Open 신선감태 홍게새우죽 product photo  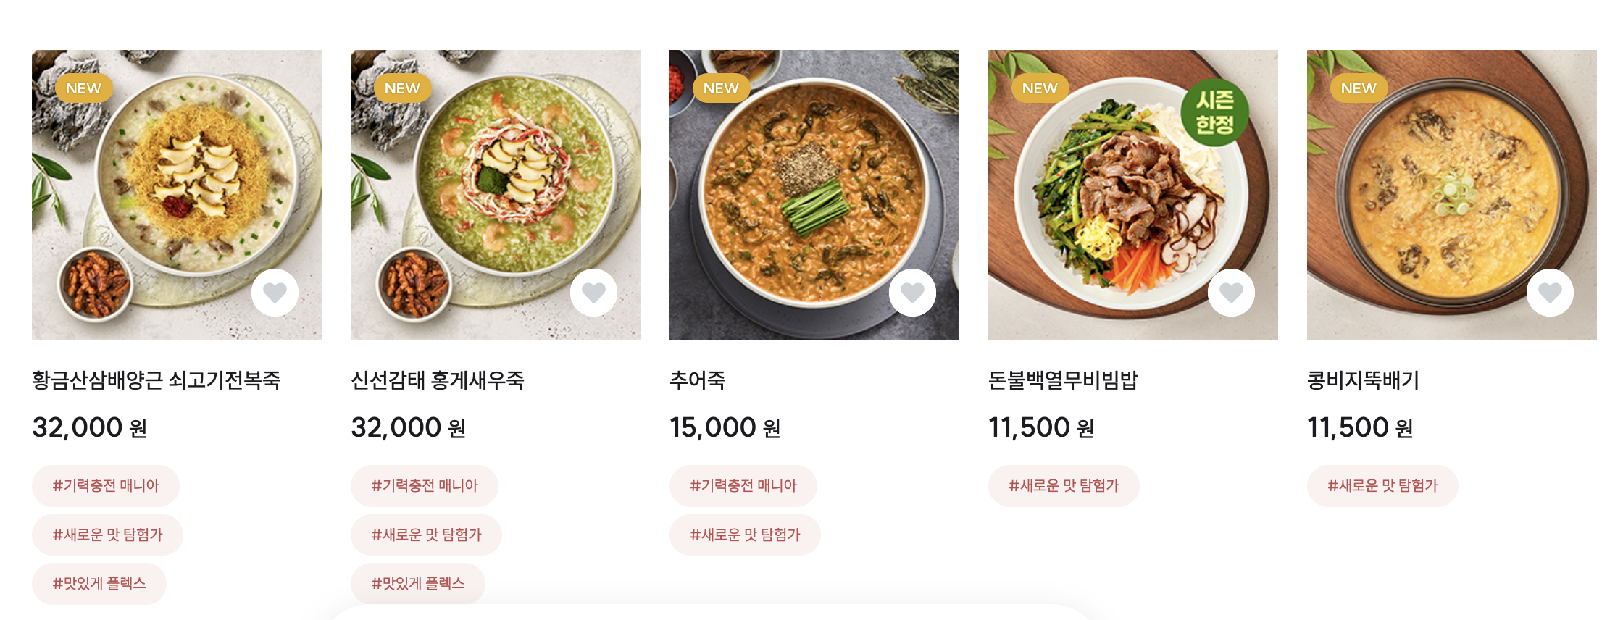[x=495, y=194]
